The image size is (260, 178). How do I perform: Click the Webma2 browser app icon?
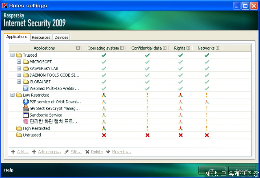click(26, 88)
